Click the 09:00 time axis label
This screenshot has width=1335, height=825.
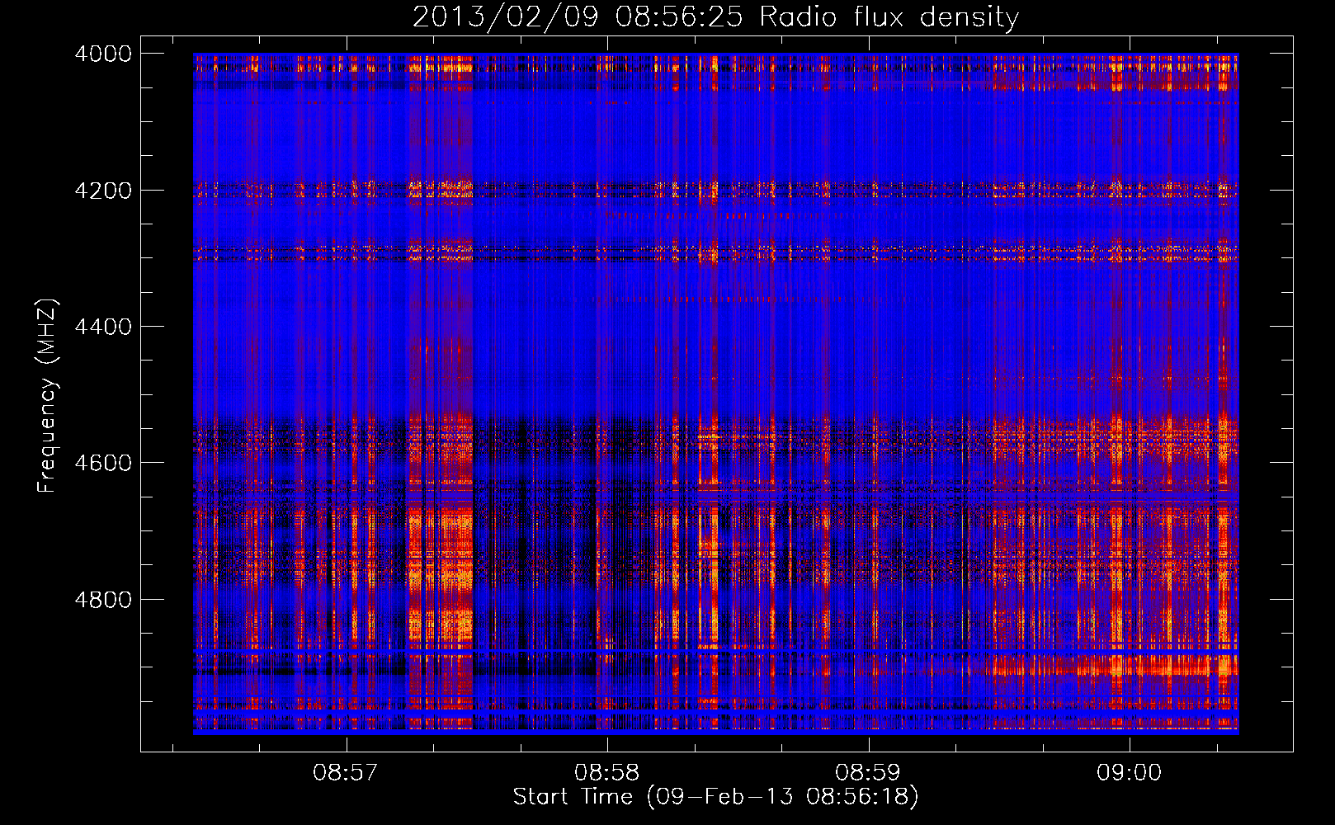pyautogui.click(x=1129, y=772)
